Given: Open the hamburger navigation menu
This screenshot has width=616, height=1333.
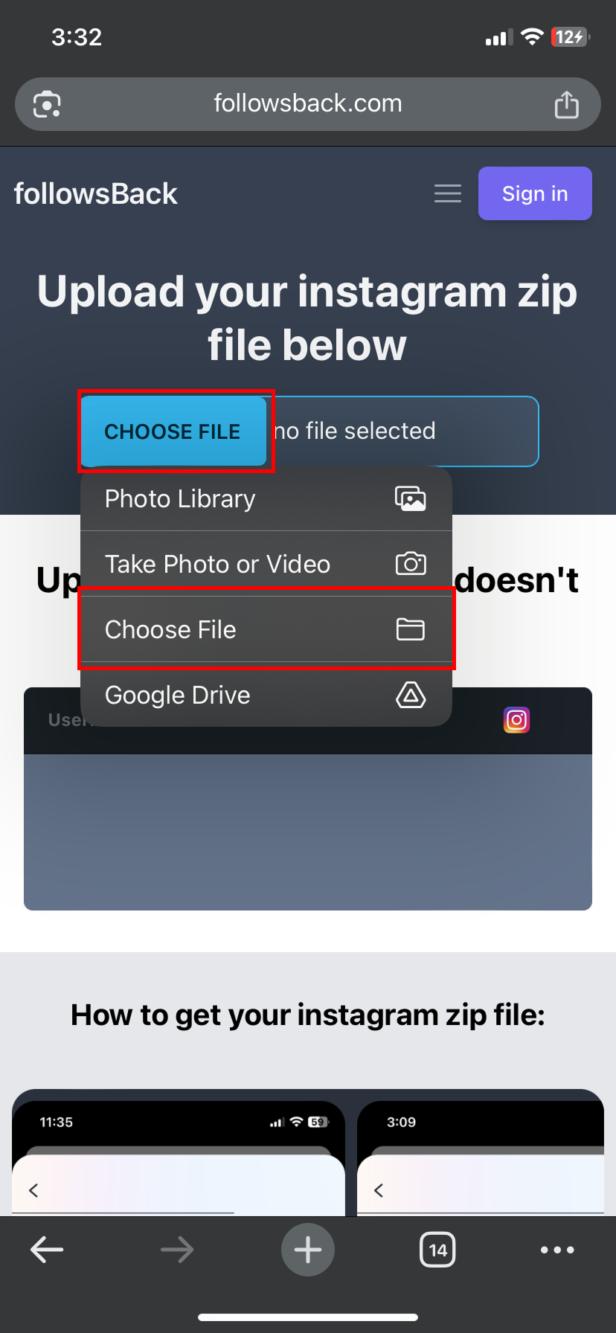Looking at the screenshot, I should 448,193.
